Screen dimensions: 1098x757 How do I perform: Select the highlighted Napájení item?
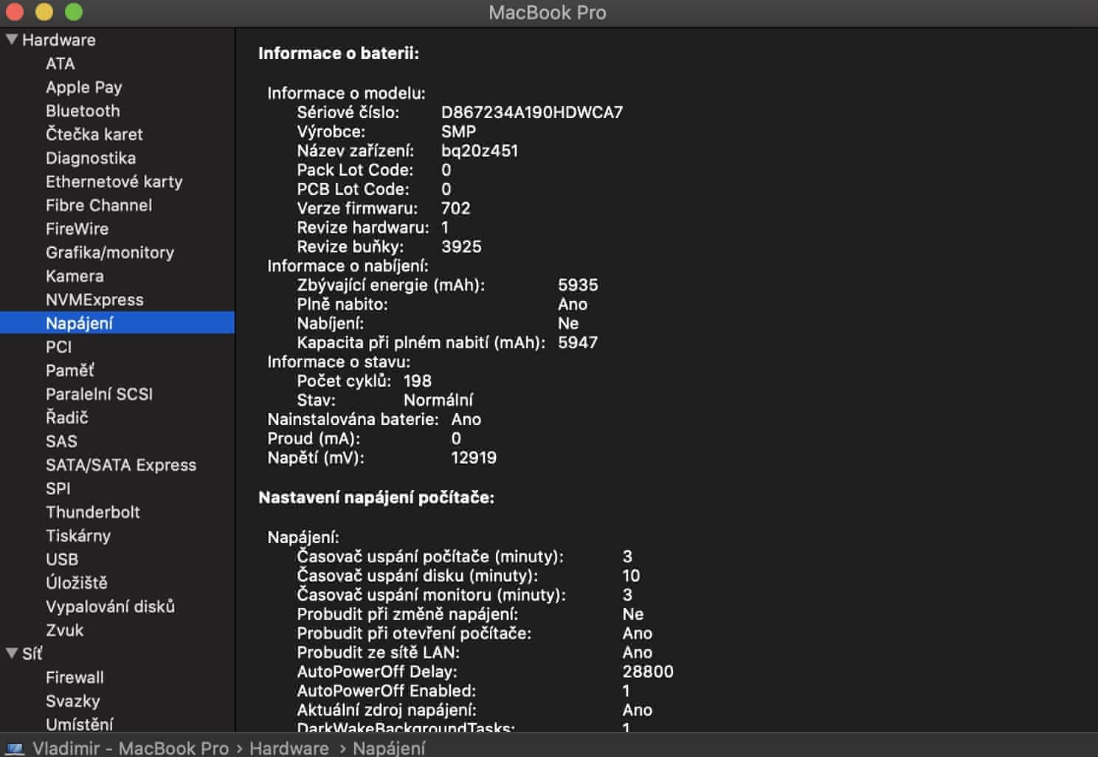[x=79, y=323]
